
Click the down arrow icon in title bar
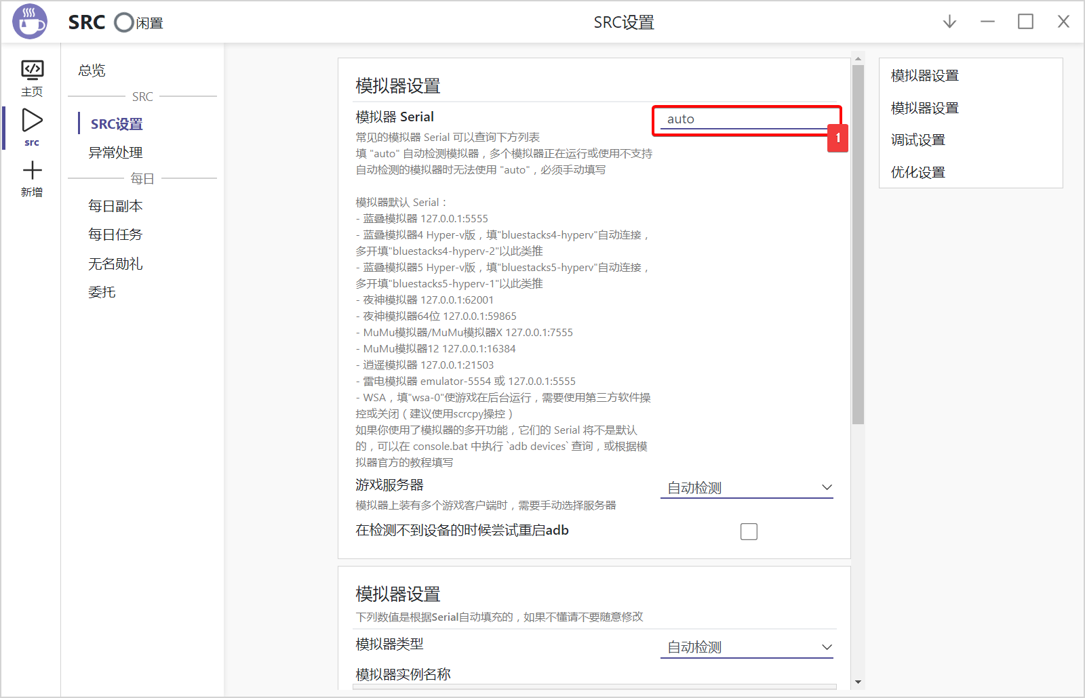(x=949, y=22)
